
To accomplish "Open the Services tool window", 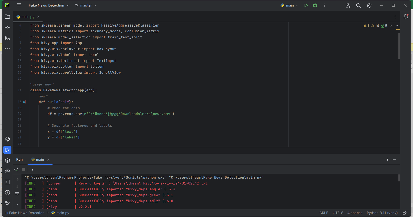I will (x=7, y=171).
